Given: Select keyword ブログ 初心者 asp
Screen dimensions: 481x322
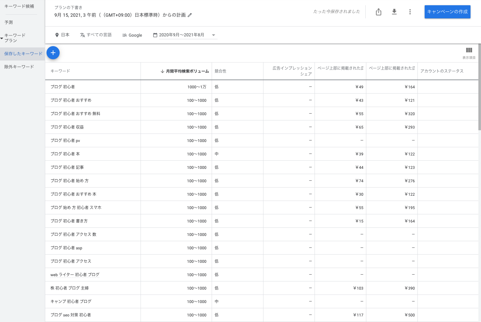Looking at the screenshot, I should (x=67, y=248).
